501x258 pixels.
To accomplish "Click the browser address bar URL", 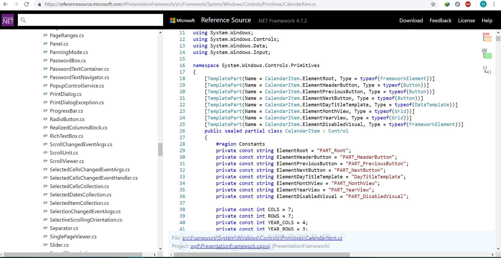I will (x=180, y=4).
